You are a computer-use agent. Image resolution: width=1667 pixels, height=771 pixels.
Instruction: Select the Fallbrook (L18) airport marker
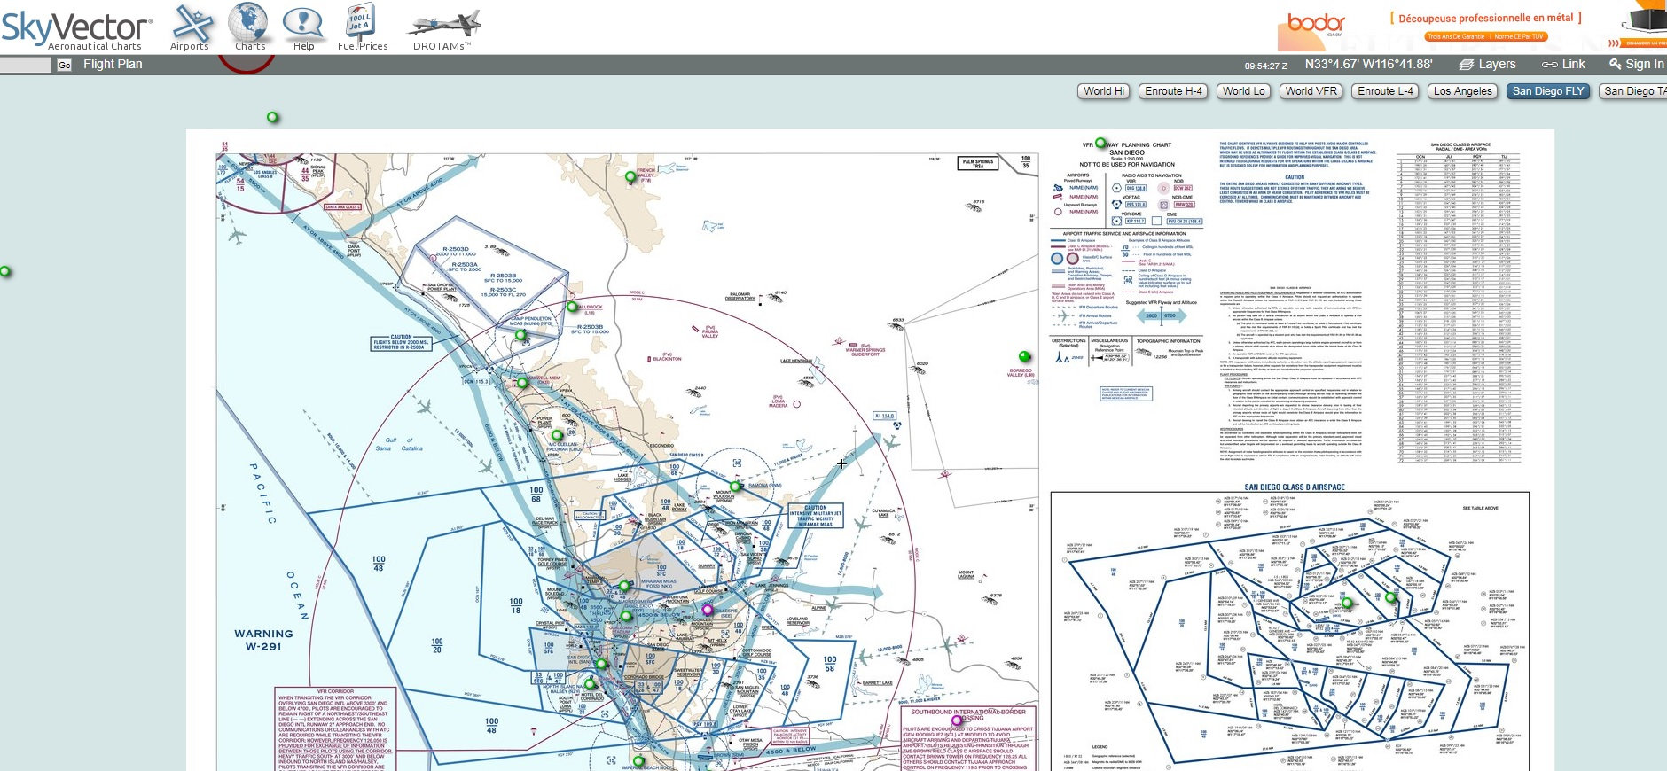coord(572,308)
